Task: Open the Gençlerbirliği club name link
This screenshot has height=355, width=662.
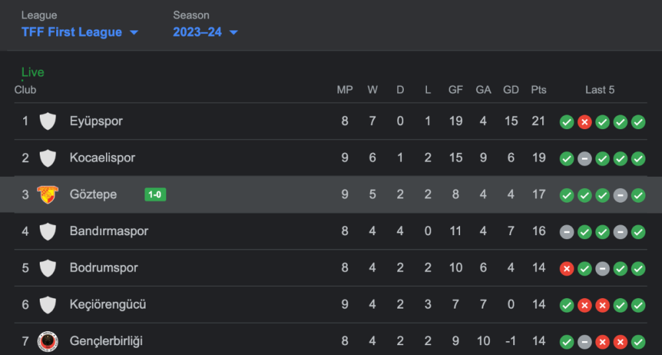Action: pos(106,342)
